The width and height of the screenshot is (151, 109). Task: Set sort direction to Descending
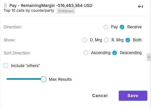(115, 53)
